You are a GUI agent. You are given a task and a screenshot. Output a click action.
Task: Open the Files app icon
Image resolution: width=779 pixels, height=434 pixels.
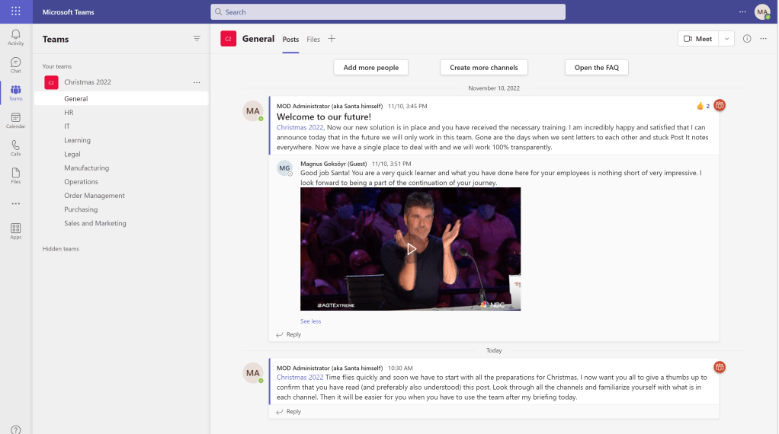pyautogui.click(x=15, y=175)
